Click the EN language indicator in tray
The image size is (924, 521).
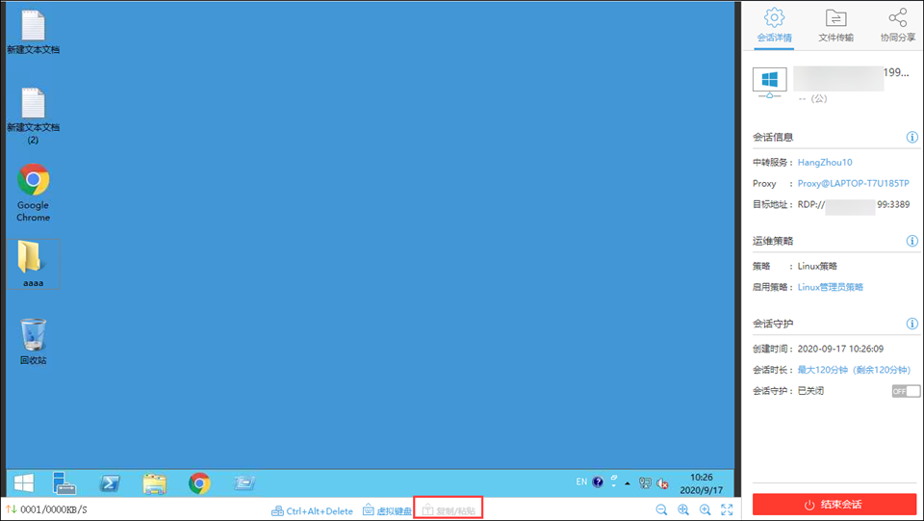581,482
